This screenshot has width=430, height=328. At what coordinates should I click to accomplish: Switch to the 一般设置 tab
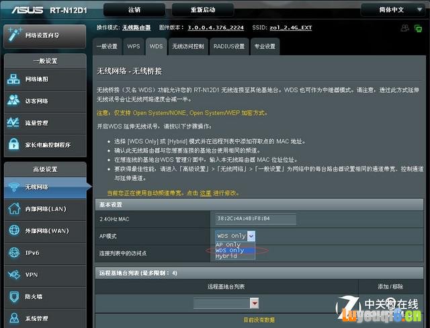point(107,46)
